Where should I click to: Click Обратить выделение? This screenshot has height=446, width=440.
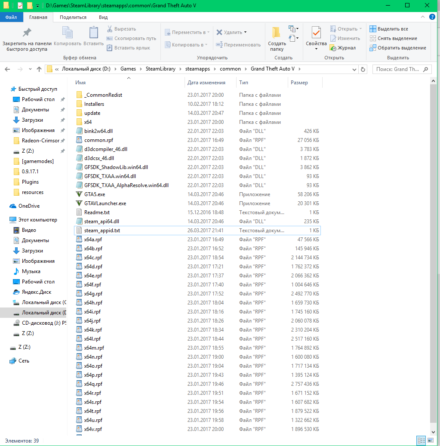398,48
